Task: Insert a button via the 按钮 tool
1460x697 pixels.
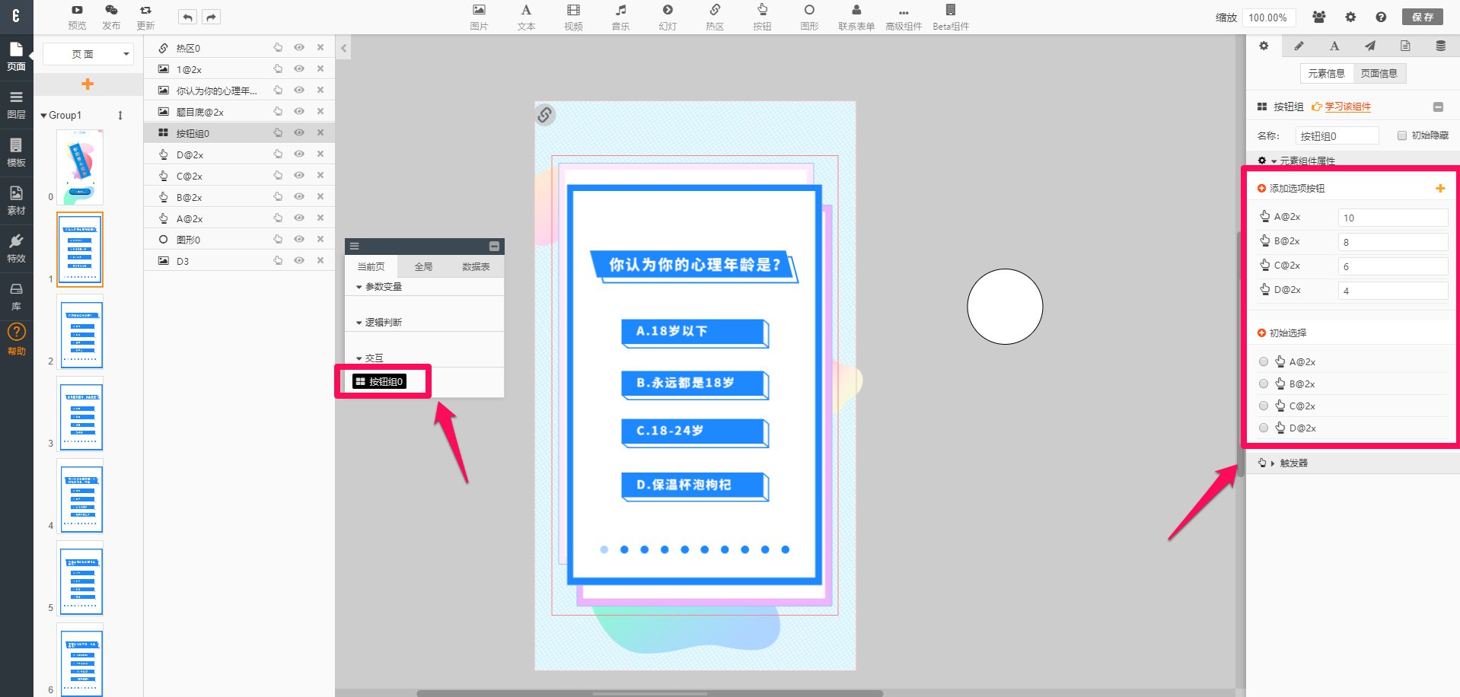Action: pos(762,17)
